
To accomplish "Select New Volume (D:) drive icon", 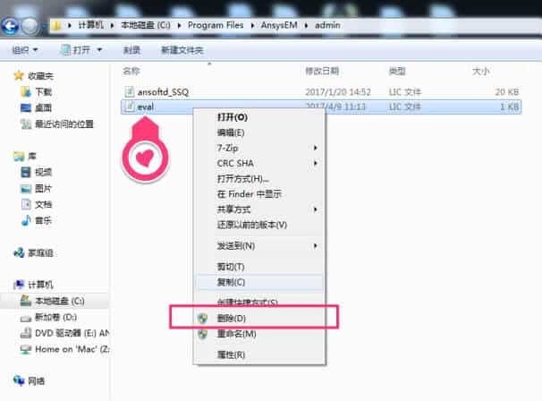I will [x=26, y=317].
